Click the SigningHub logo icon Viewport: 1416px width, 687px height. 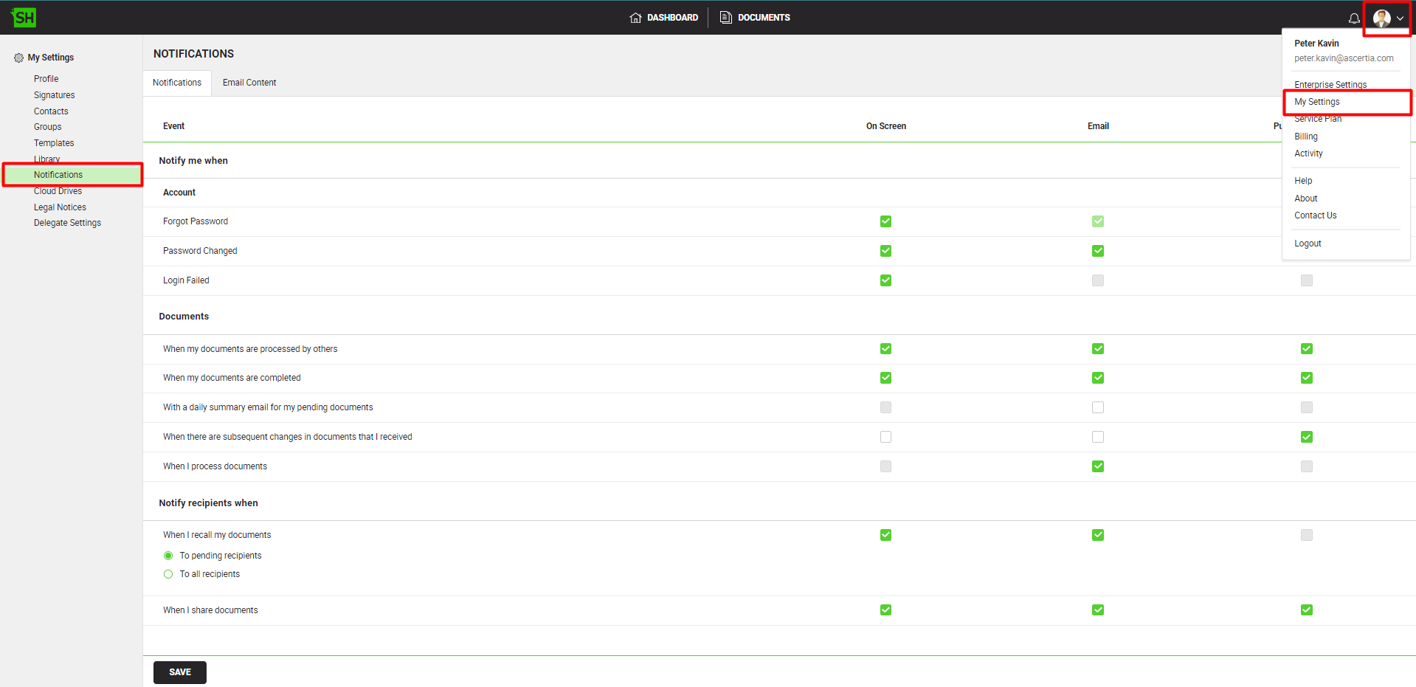click(x=24, y=18)
